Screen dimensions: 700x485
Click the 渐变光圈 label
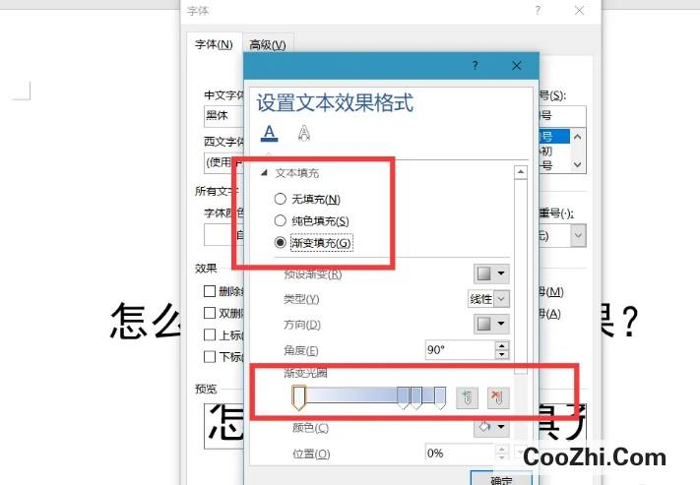305,373
